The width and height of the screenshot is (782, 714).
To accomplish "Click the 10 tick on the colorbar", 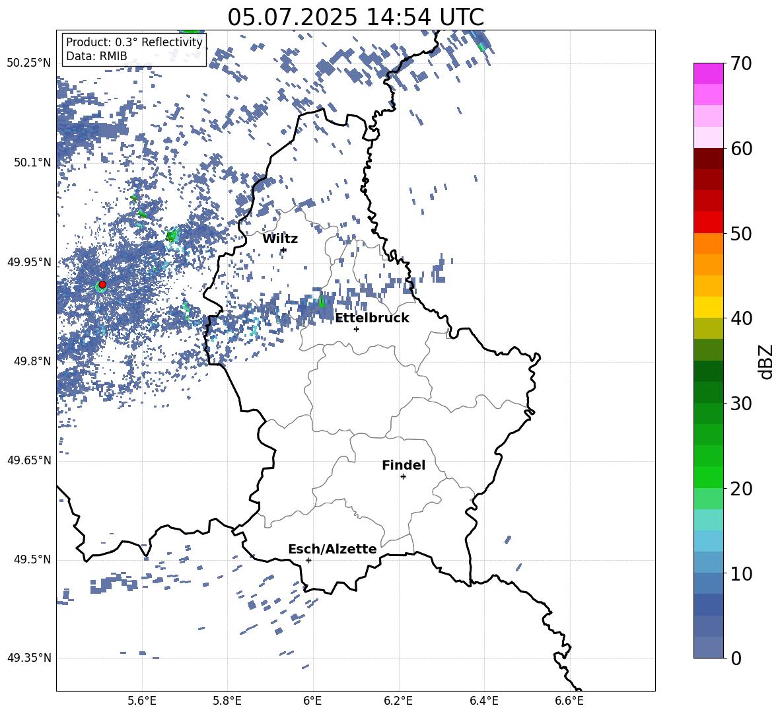I will 741,574.
